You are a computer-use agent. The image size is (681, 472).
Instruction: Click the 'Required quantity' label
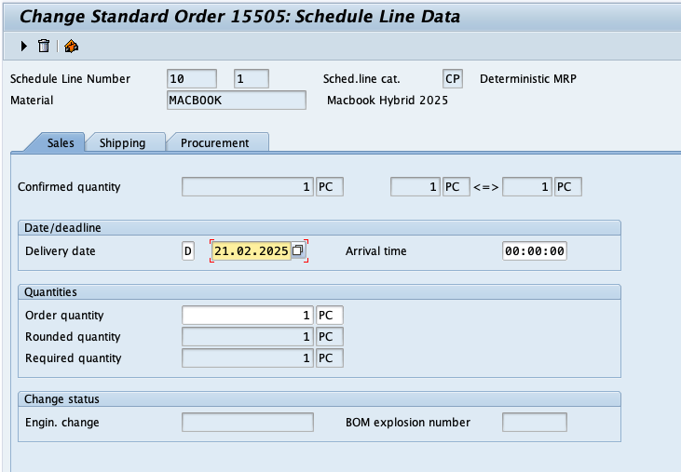pos(73,358)
